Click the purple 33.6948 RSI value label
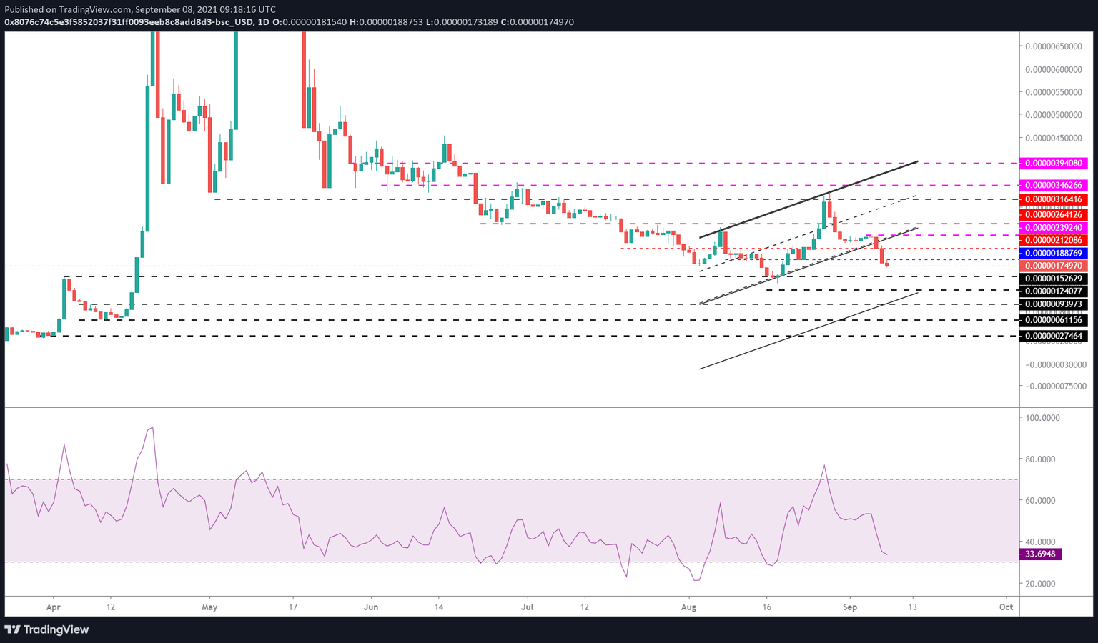 [1040, 554]
